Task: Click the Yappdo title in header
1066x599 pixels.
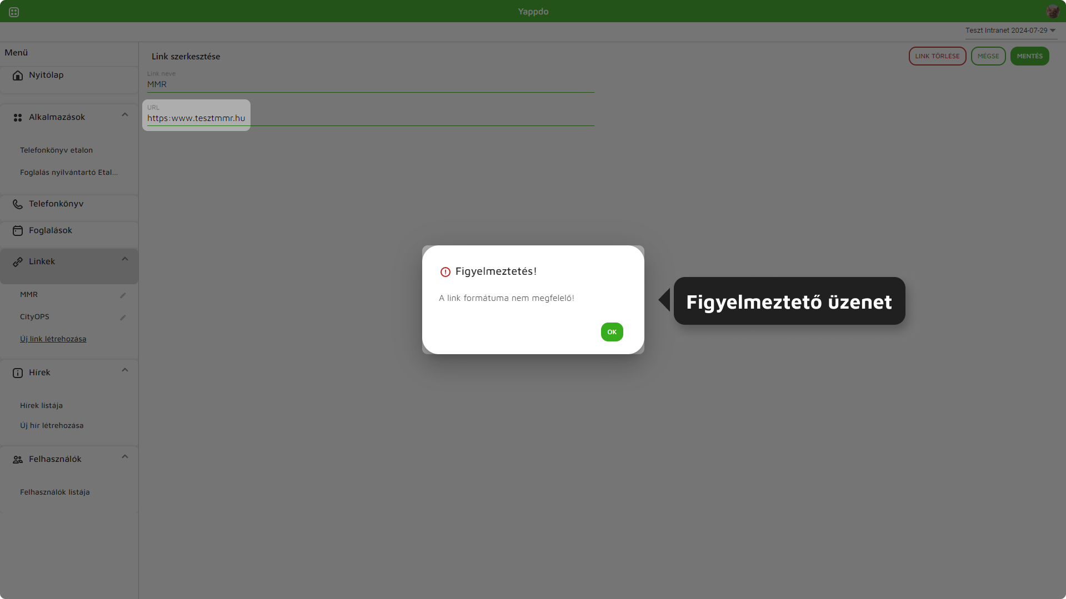Action: (533, 12)
